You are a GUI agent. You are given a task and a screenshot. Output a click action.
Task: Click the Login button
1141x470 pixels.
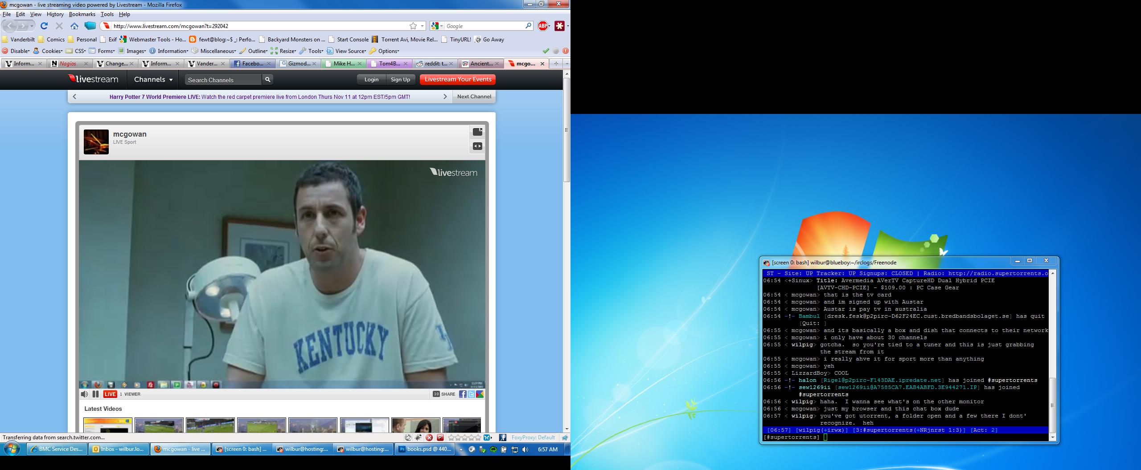[371, 80]
